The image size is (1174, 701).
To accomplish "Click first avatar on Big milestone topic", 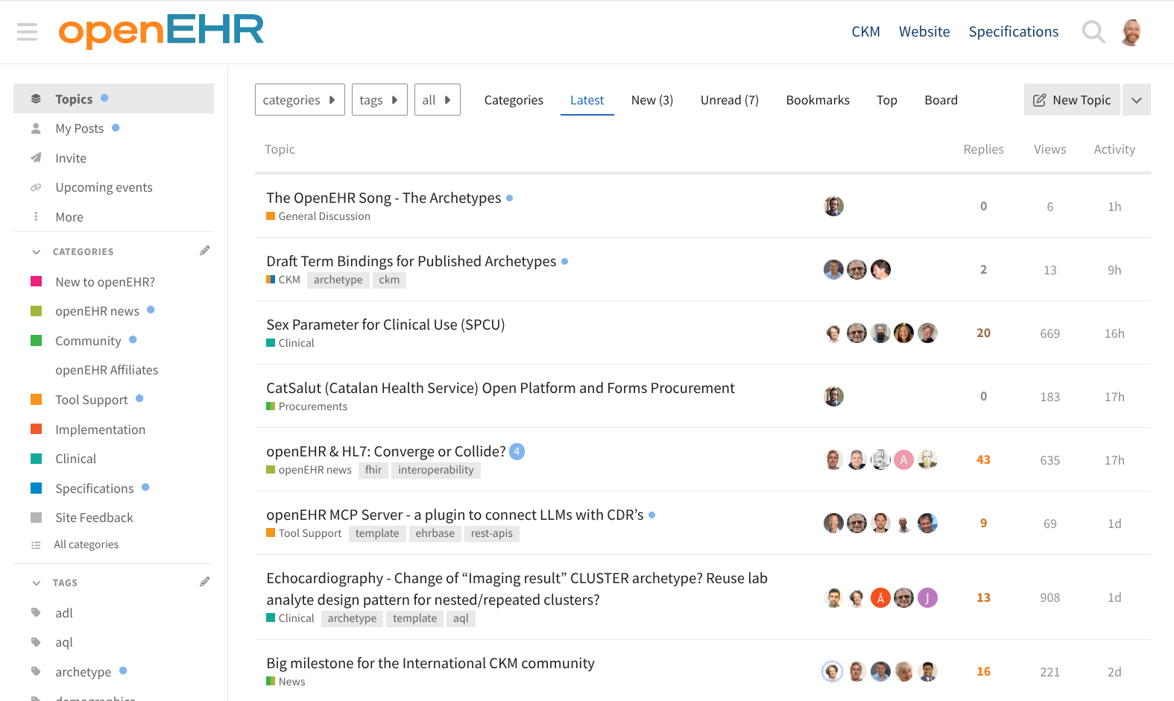I will click(833, 672).
